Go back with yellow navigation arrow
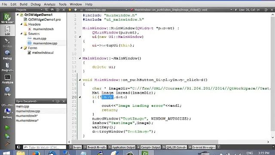 (70, 10)
